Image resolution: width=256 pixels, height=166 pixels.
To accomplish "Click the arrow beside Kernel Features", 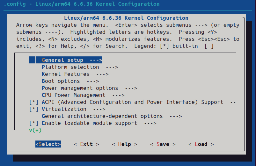I will coord(102,74).
